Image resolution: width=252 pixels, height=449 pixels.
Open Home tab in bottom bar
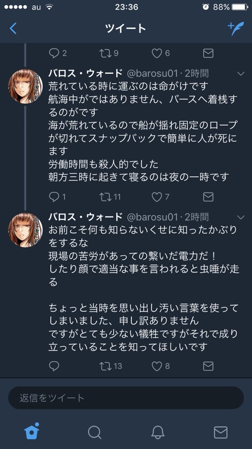[32, 431]
